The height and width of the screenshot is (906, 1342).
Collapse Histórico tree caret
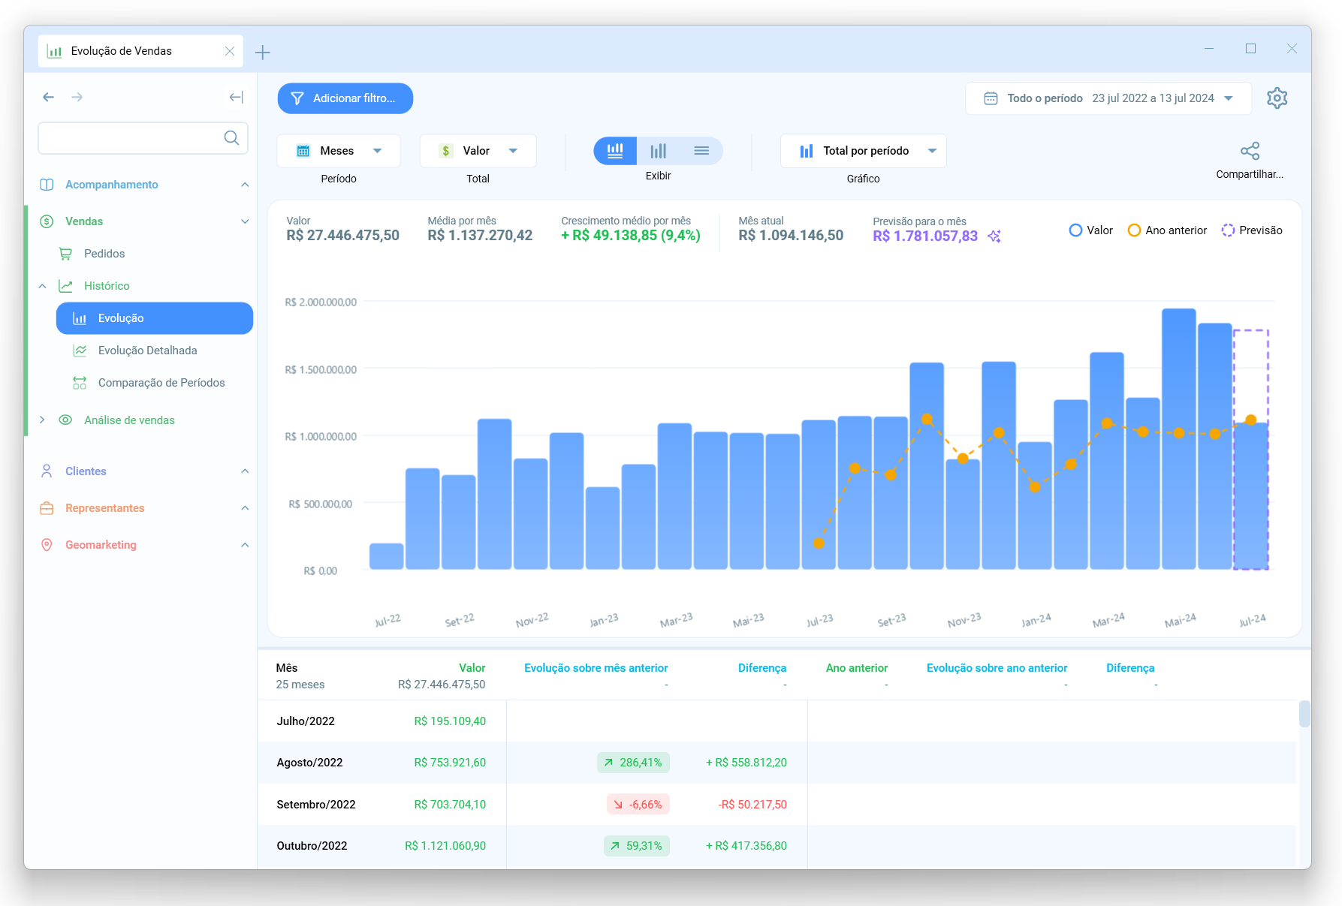coord(43,286)
